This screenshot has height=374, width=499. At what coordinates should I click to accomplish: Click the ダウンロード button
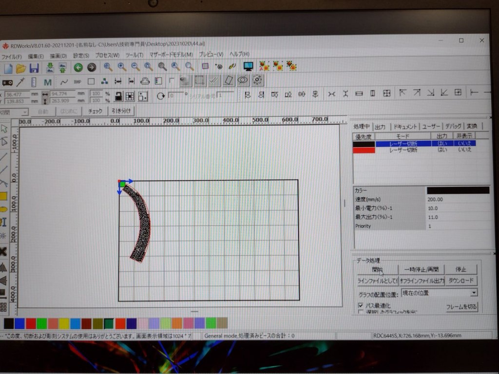(x=461, y=281)
